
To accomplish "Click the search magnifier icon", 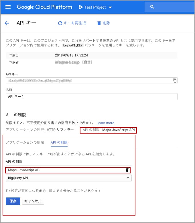I will [x=152, y=7].
